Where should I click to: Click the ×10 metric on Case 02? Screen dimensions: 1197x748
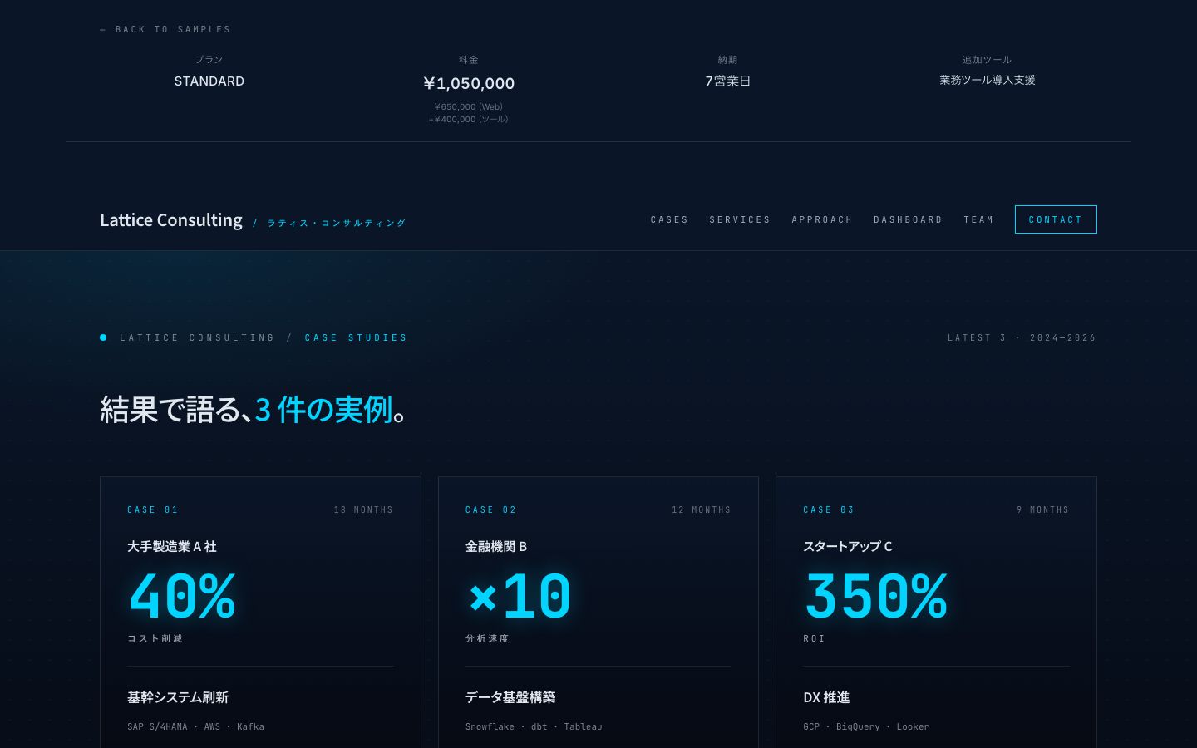coord(519,595)
